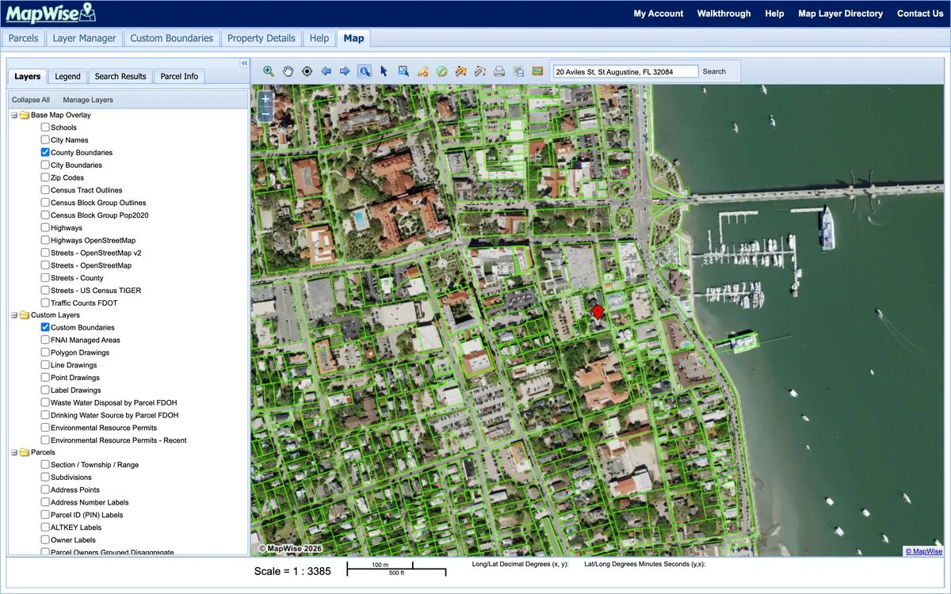Image resolution: width=951 pixels, height=594 pixels.
Task: Go to the Layer Manager tab
Action: click(x=84, y=38)
